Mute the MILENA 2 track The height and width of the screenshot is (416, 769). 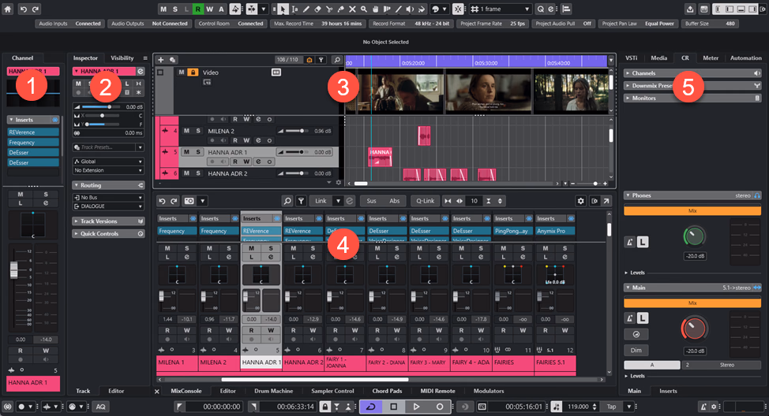[x=186, y=131]
